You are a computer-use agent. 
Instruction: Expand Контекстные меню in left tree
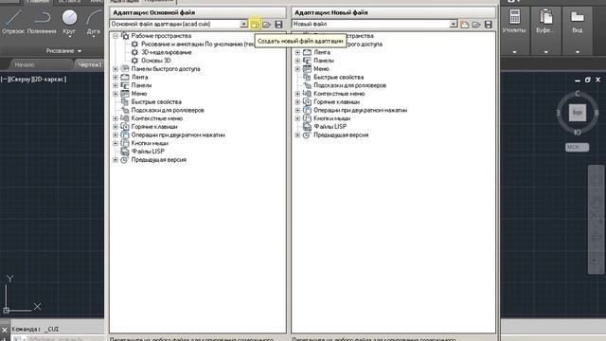point(116,118)
